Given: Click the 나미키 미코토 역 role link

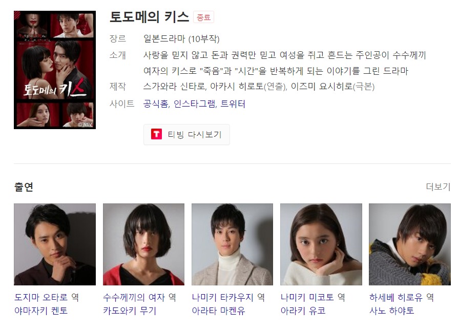Looking at the screenshot, I should point(313,297).
